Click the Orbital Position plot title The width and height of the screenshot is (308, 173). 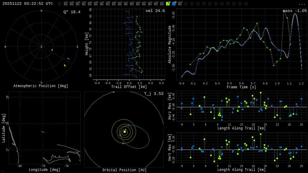(x=125, y=170)
